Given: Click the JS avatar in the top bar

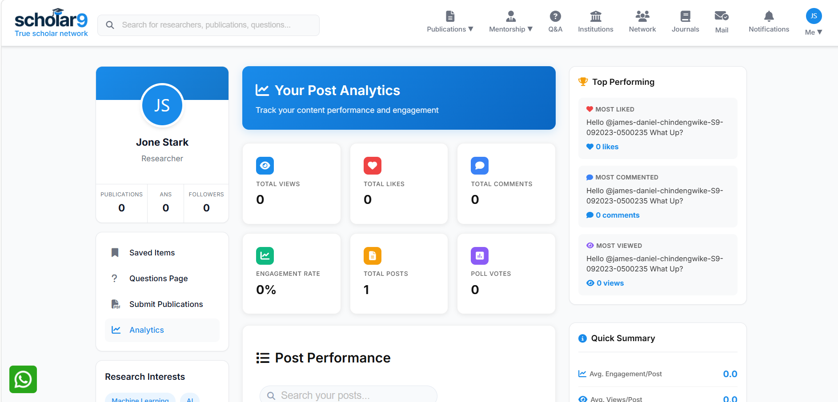Looking at the screenshot, I should 814,16.
